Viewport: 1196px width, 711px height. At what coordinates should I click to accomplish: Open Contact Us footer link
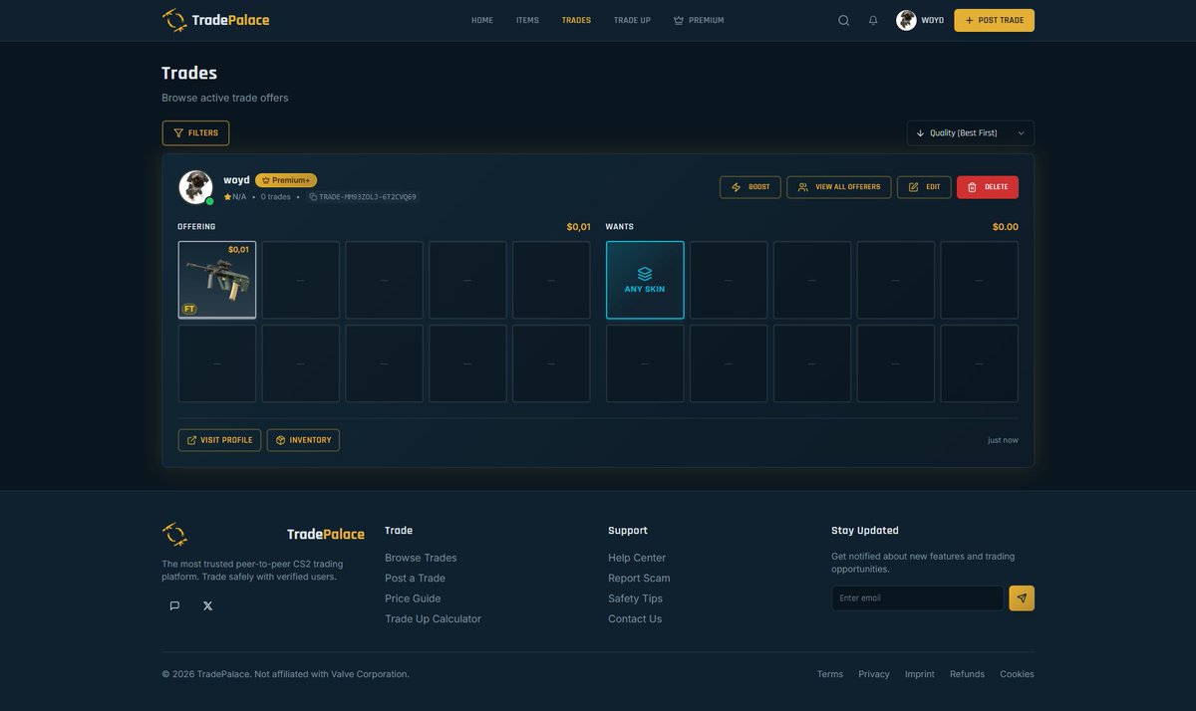click(635, 619)
